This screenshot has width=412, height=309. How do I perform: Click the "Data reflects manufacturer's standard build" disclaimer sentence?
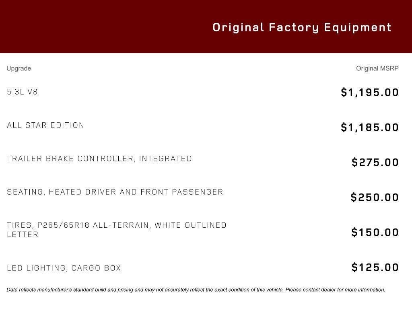pyautogui.click(x=121, y=290)
